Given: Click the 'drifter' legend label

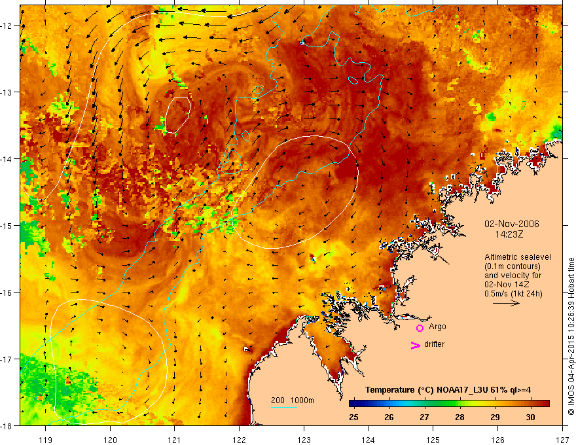Looking at the screenshot, I should click(x=434, y=344).
